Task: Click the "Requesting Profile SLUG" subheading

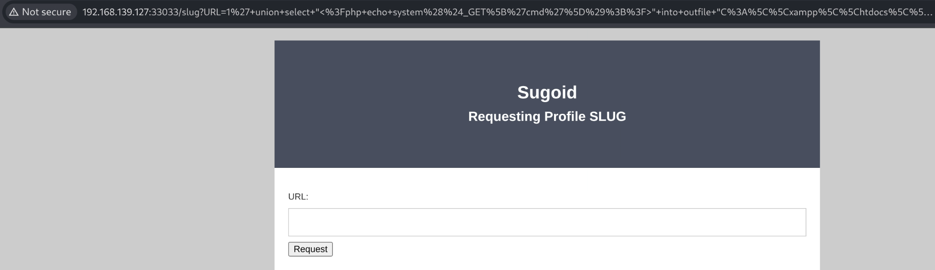Action: (547, 116)
